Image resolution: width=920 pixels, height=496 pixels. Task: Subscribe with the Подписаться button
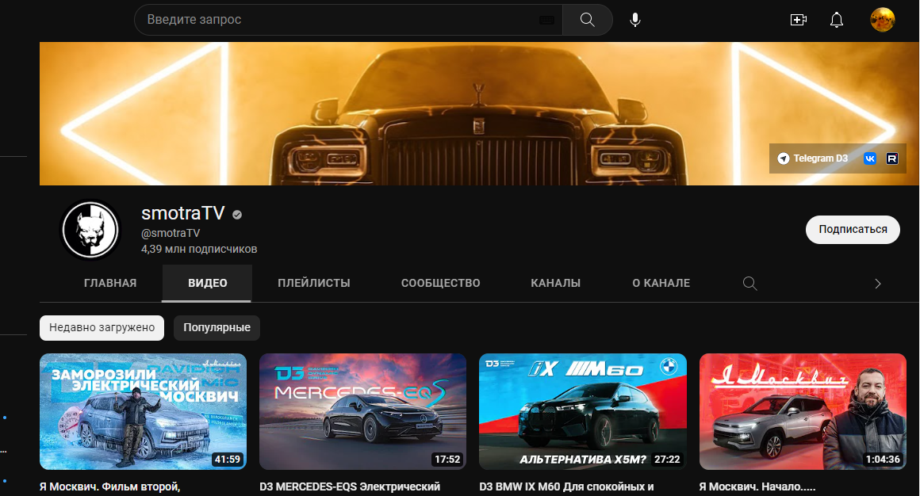(853, 229)
